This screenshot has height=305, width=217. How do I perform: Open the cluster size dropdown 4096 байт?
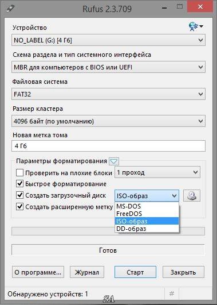108,121
